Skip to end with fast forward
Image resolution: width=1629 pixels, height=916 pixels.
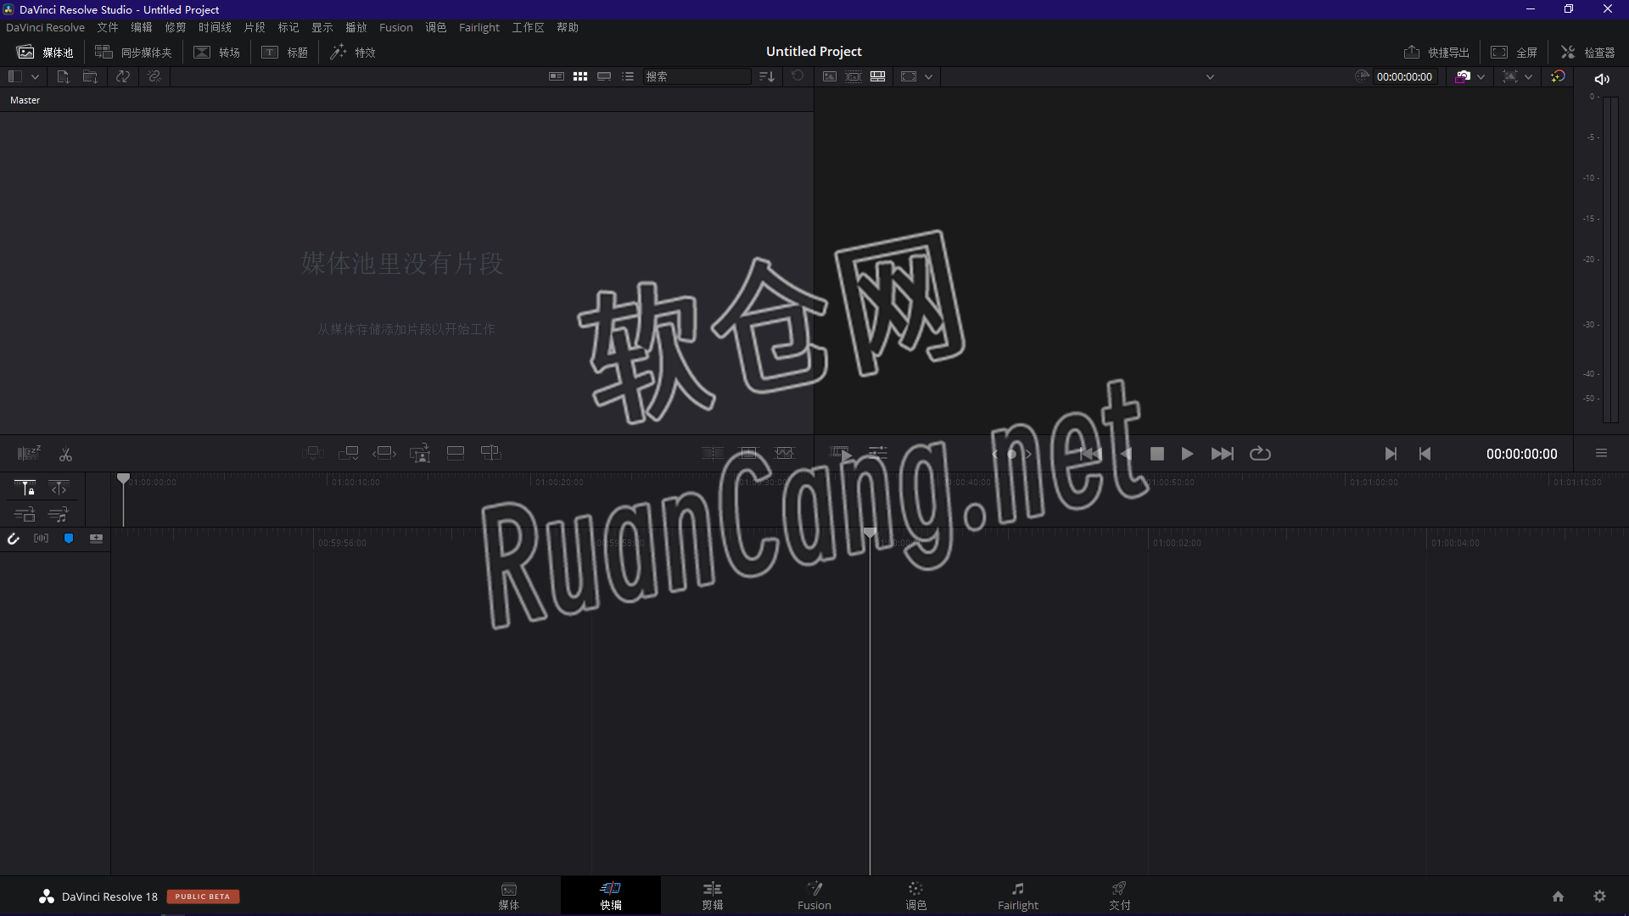click(1223, 454)
